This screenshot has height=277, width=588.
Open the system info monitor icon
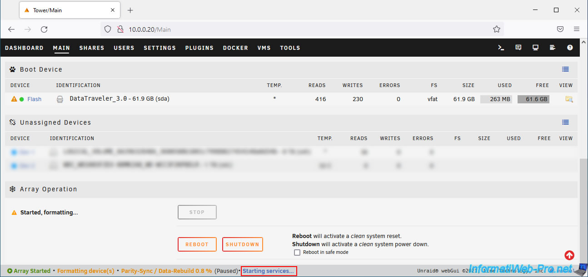coord(536,48)
